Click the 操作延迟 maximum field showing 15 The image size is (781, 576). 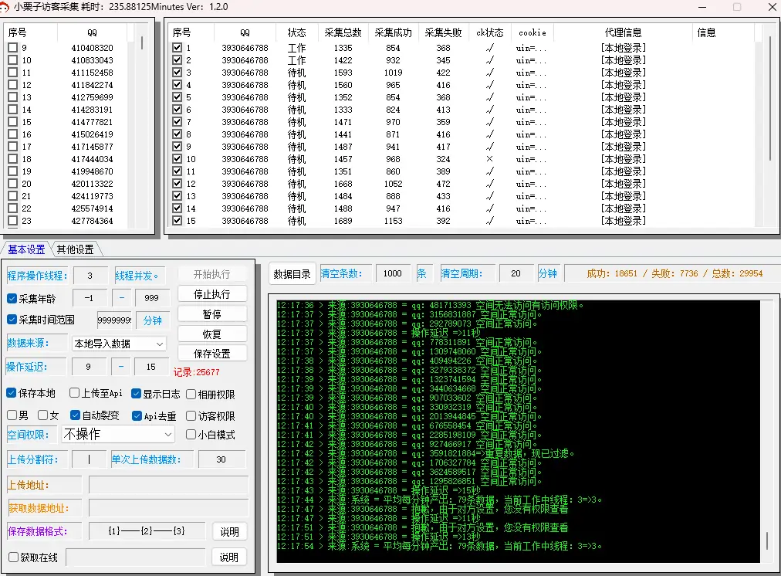(x=151, y=367)
